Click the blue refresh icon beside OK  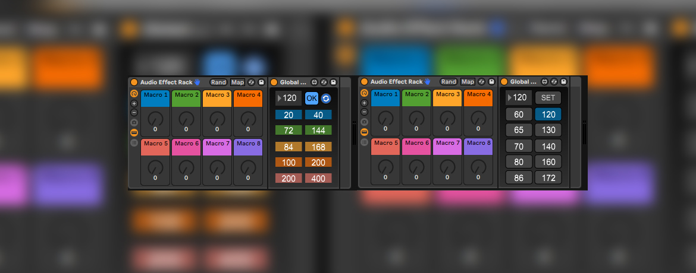[x=325, y=99]
